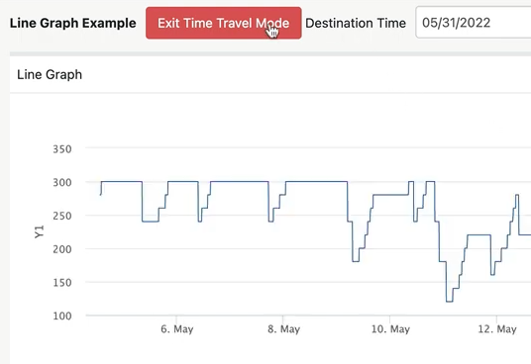Click the line's starting point near 280
The height and width of the screenshot is (364, 531).
[x=101, y=195]
